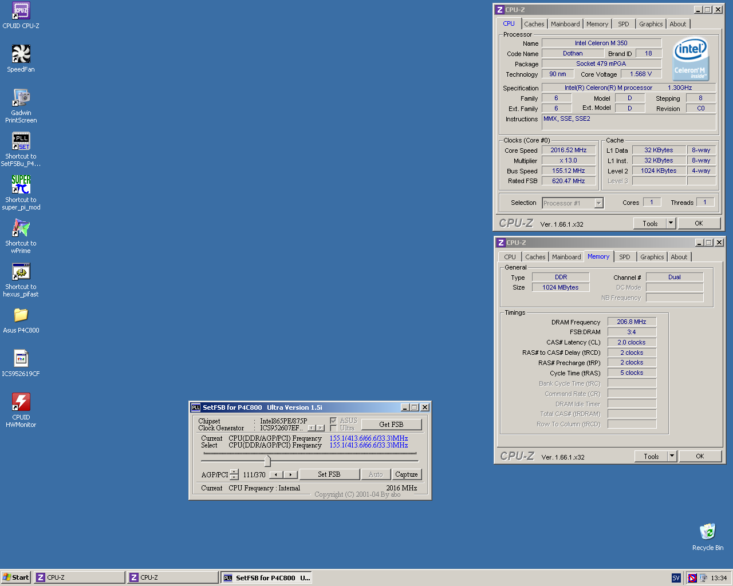This screenshot has height=586, width=733.
Task: Click the PLL icon in SetFSB title bar
Action: coord(196,407)
